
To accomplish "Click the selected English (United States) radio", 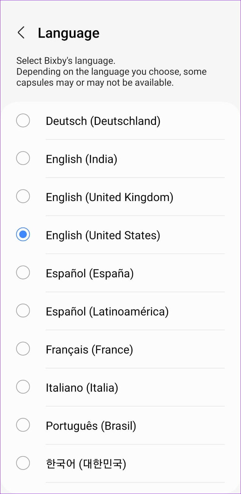I will [23, 235].
